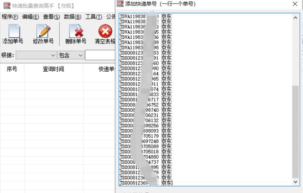Click the line ending in 705089 京东
This screenshot has width=303, height=193.
point(146,147)
